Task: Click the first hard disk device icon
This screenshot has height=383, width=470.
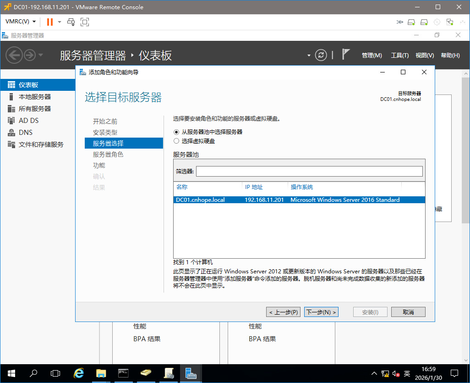Action: pyautogui.click(x=411, y=22)
